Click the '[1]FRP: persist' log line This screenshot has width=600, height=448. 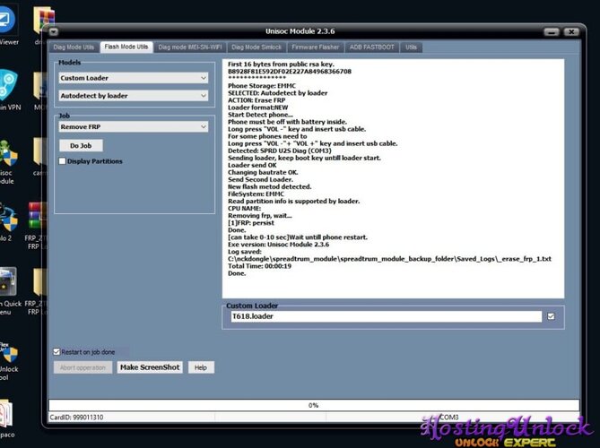pyautogui.click(x=251, y=223)
